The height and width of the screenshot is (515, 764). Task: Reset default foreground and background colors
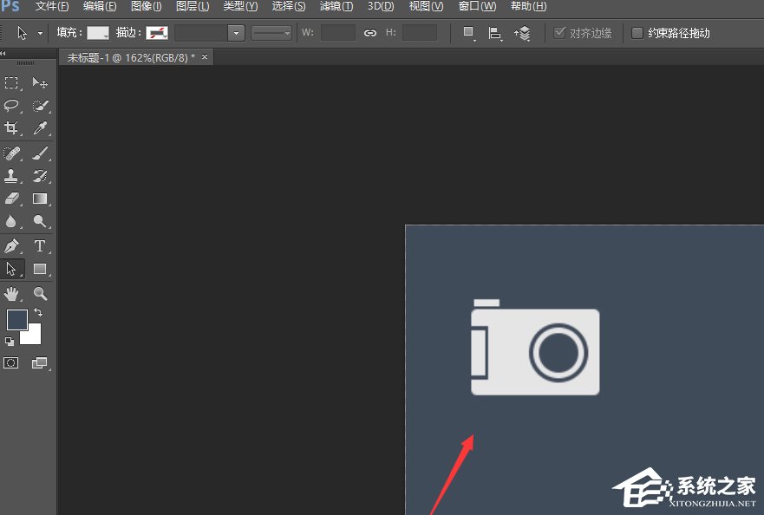[10, 341]
